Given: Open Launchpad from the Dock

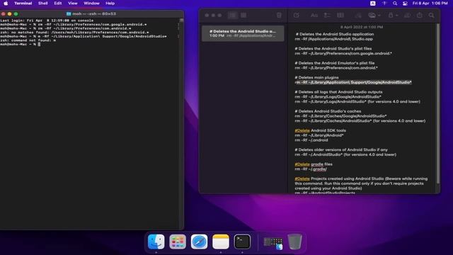Looking at the screenshot, I should pyautogui.click(x=178, y=242).
